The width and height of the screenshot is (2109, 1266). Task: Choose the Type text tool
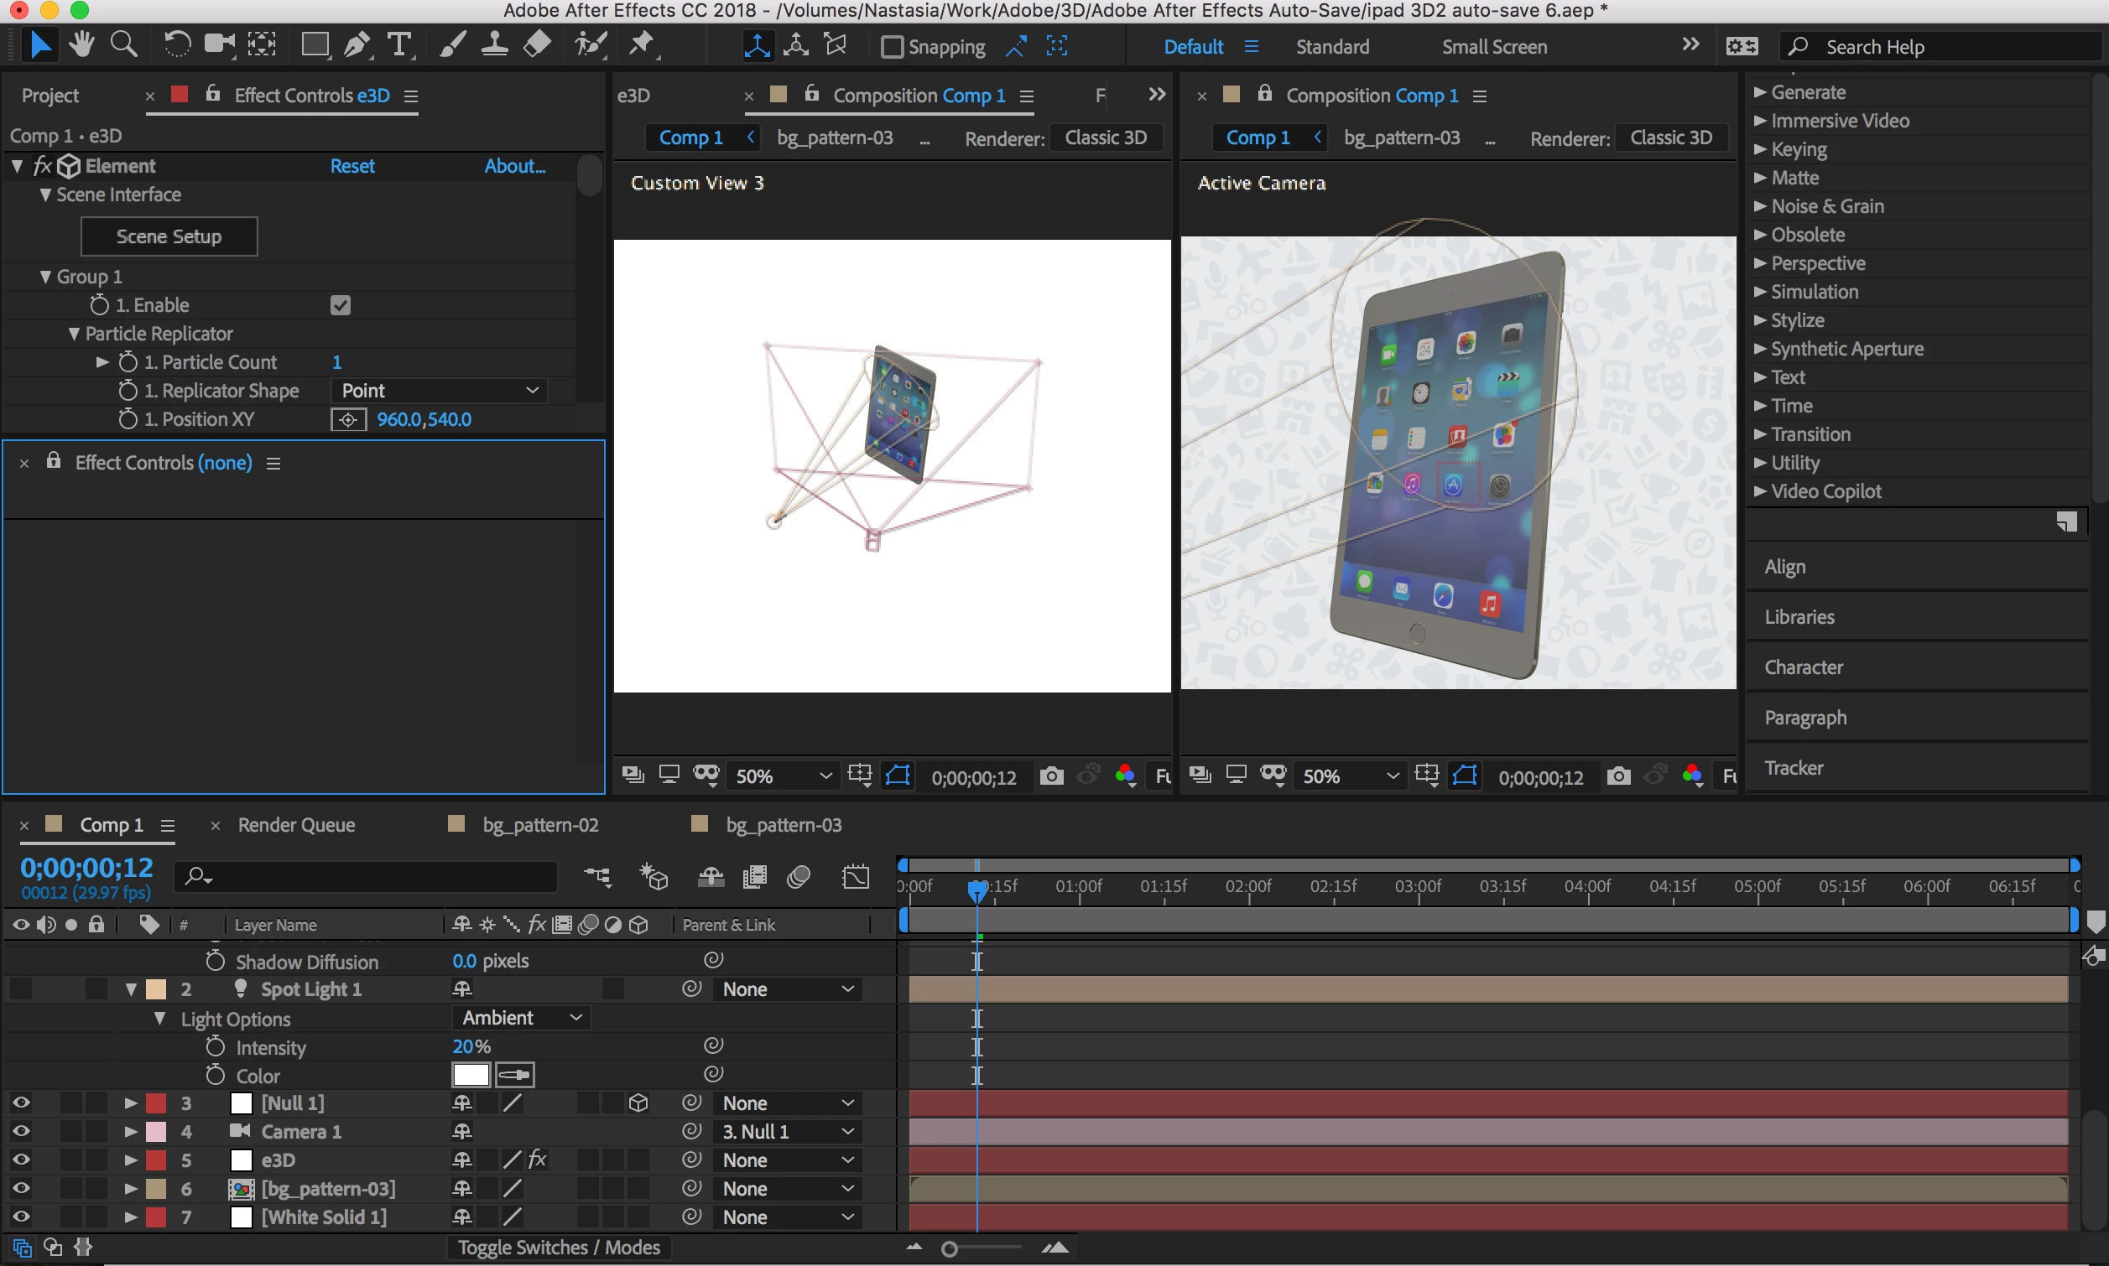398,44
